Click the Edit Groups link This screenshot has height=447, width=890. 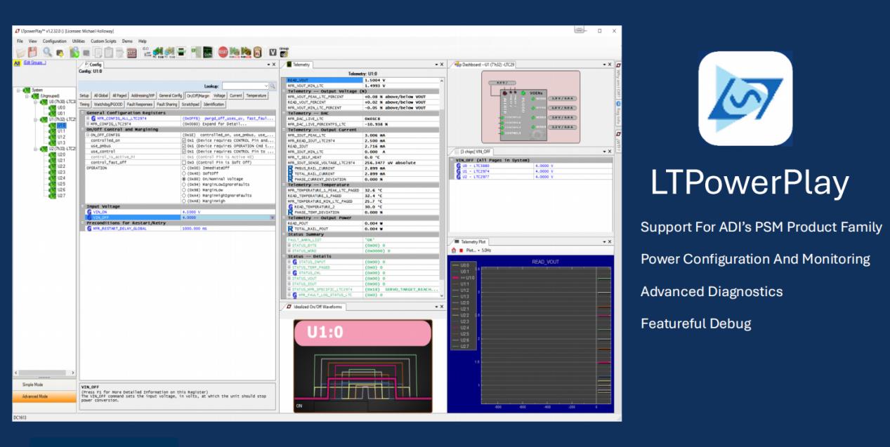(x=34, y=63)
